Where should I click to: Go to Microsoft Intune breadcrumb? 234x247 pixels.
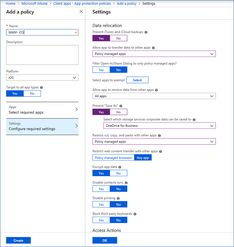click(34, 4)
